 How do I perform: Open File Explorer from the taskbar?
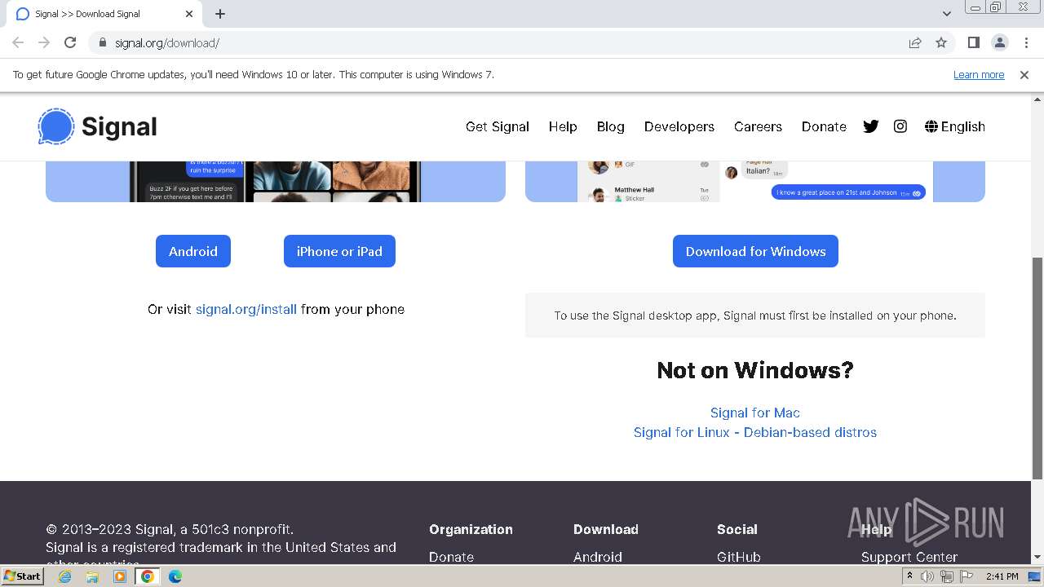coord(92,576)
